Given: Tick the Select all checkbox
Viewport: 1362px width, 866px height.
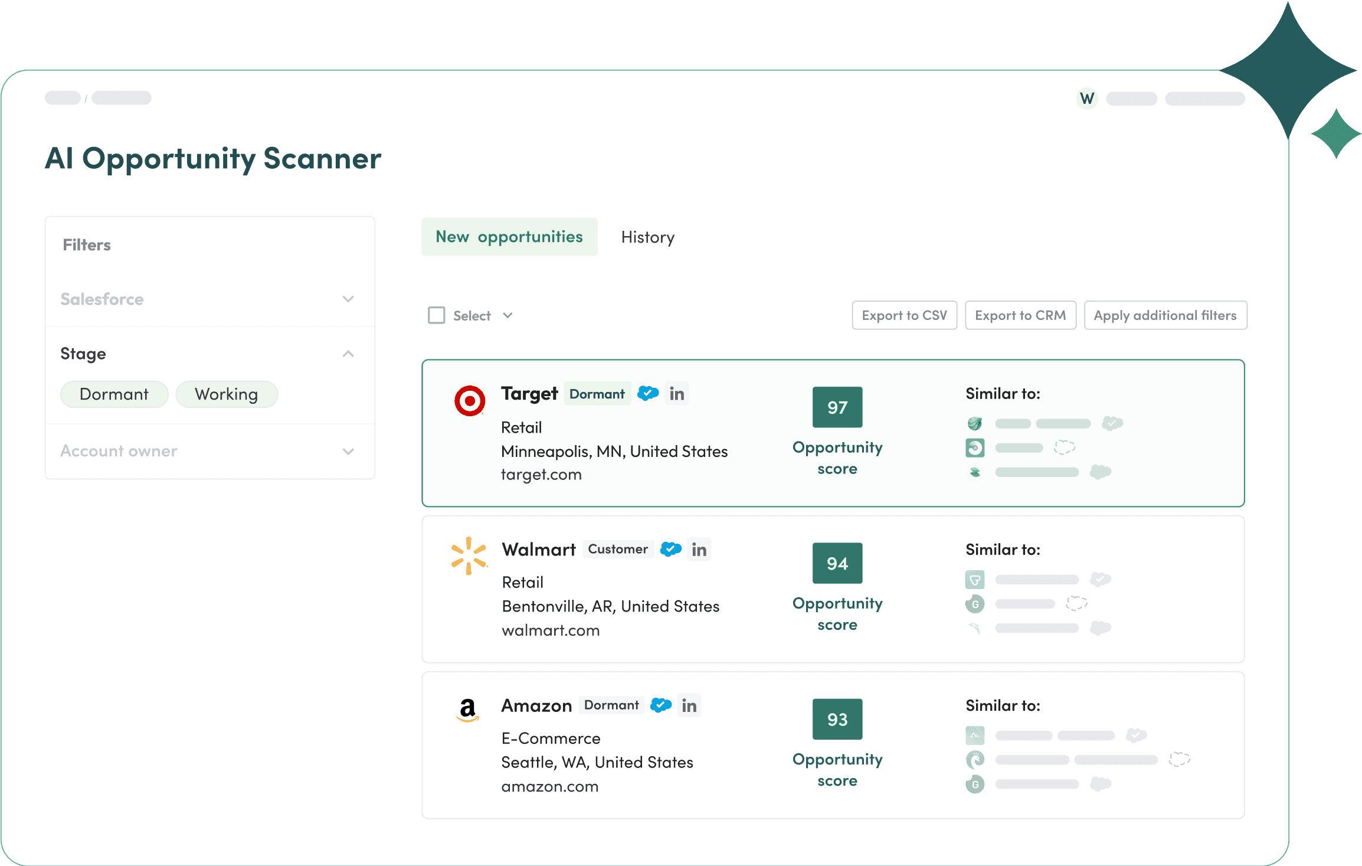Looking at the screenshot, I should [437, 315].
